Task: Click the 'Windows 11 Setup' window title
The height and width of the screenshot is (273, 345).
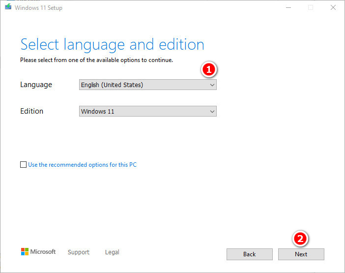Action: (x=38, y=8)
